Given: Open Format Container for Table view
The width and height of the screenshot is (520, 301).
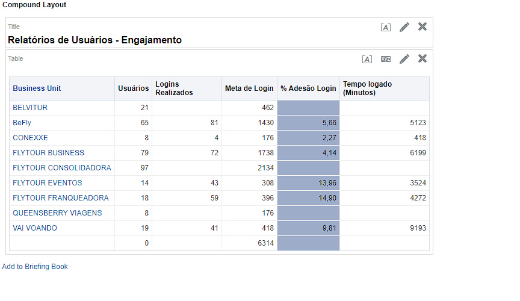Looking at the screenshot, I should (367, 59).
